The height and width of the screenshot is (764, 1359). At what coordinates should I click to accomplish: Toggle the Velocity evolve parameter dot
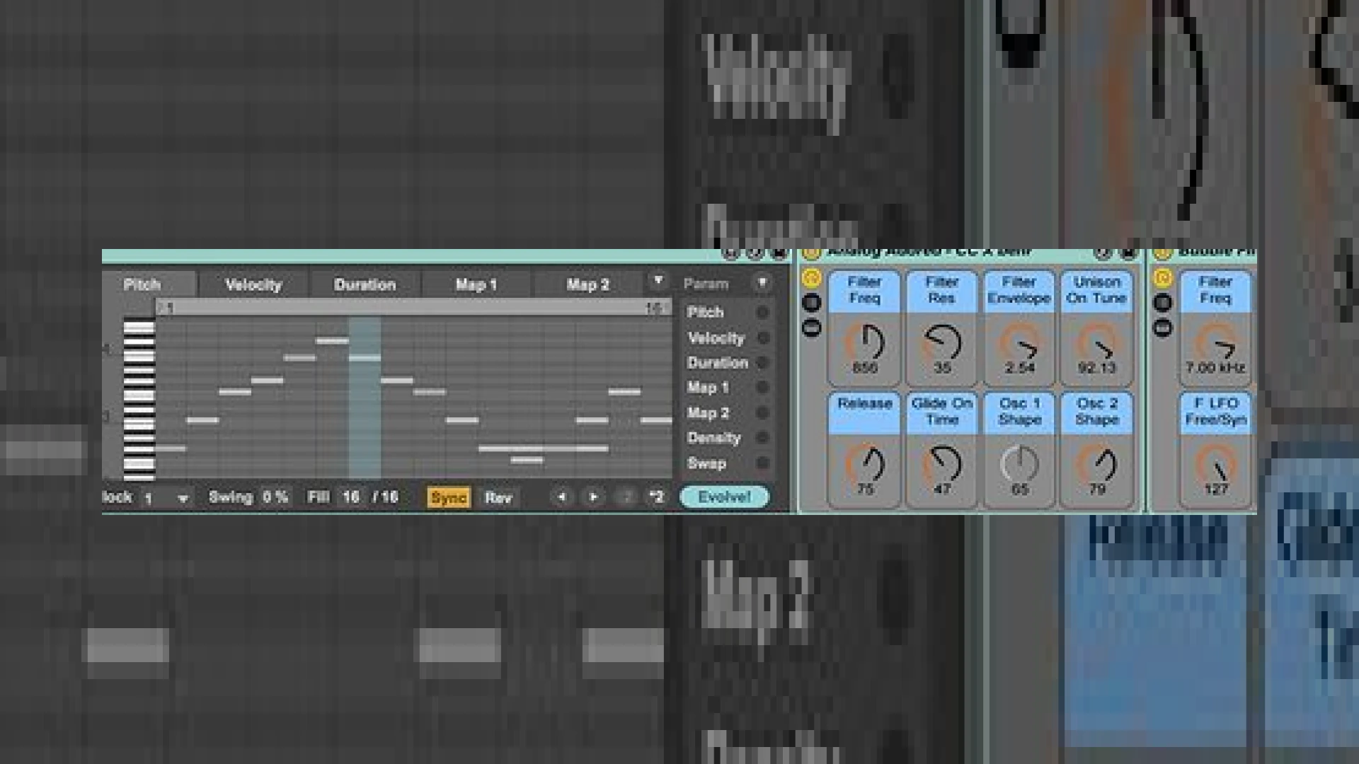point(762,337)
